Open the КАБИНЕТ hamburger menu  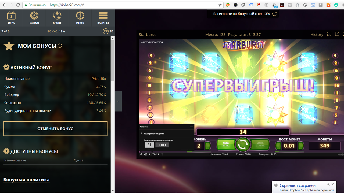click(103, 18)
